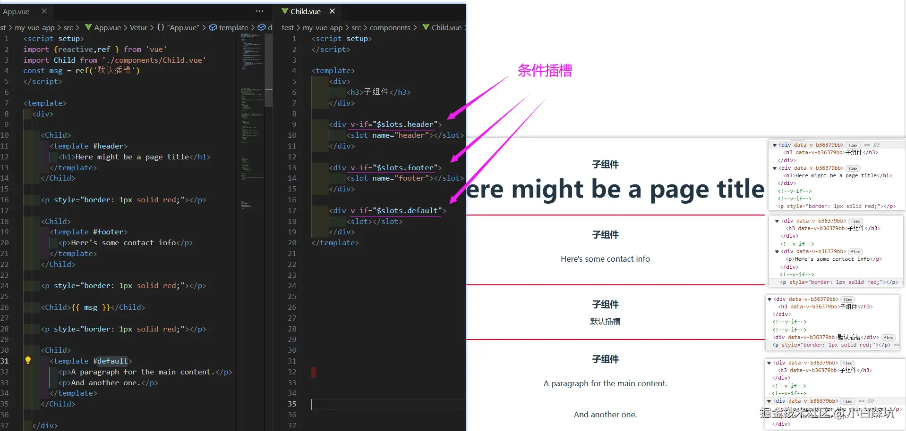
Task: Click line number 35 in Child.vue gutter
Action: [x=292, y=404]
